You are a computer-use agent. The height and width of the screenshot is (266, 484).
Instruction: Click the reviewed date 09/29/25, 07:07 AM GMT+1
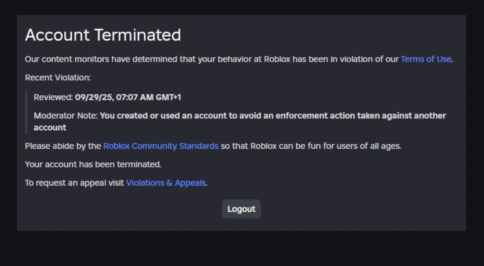click(128, 97)
